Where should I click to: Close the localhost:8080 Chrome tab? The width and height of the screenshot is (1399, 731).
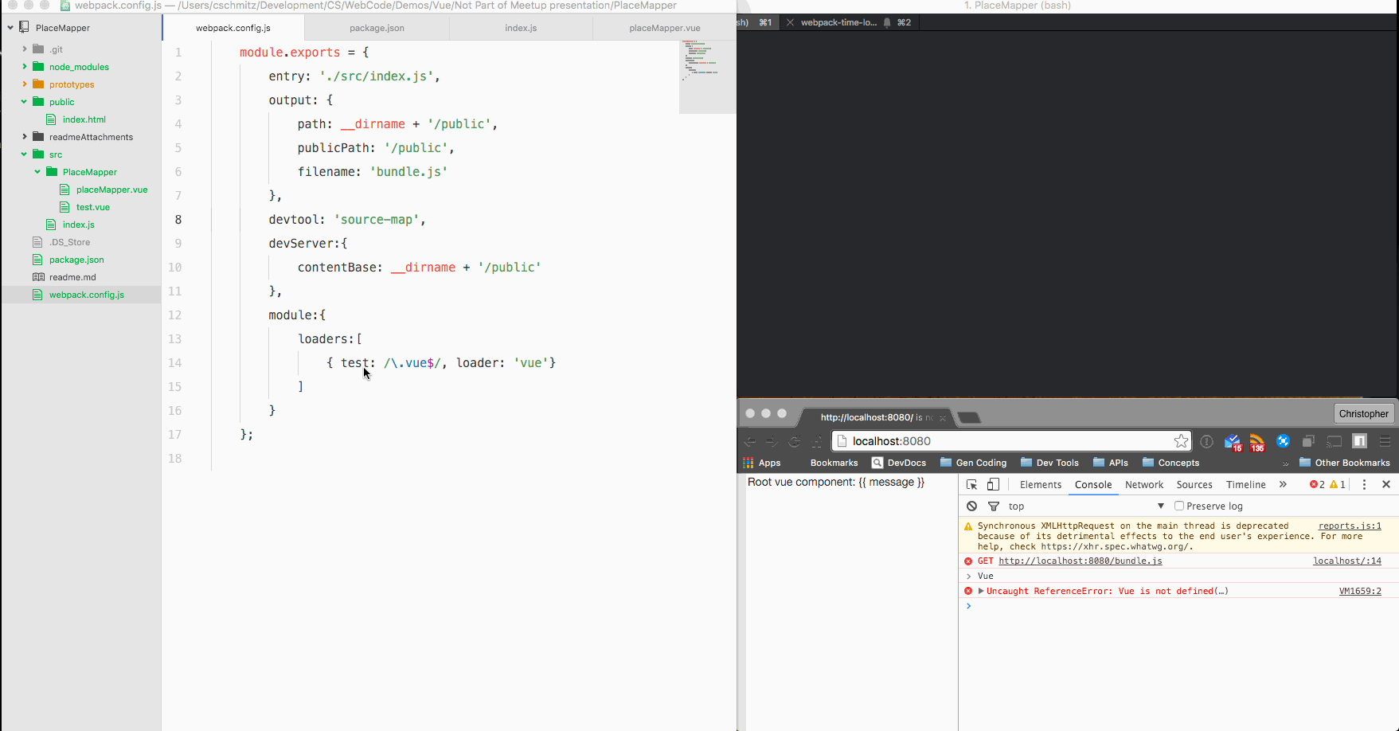[x=943, y=417]
